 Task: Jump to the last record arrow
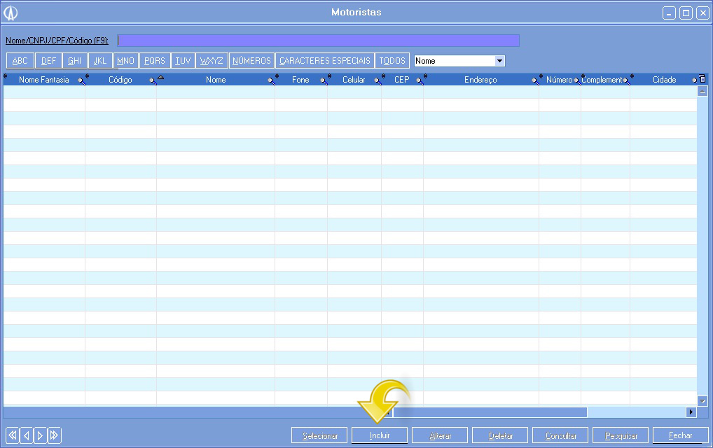point(54,435)
